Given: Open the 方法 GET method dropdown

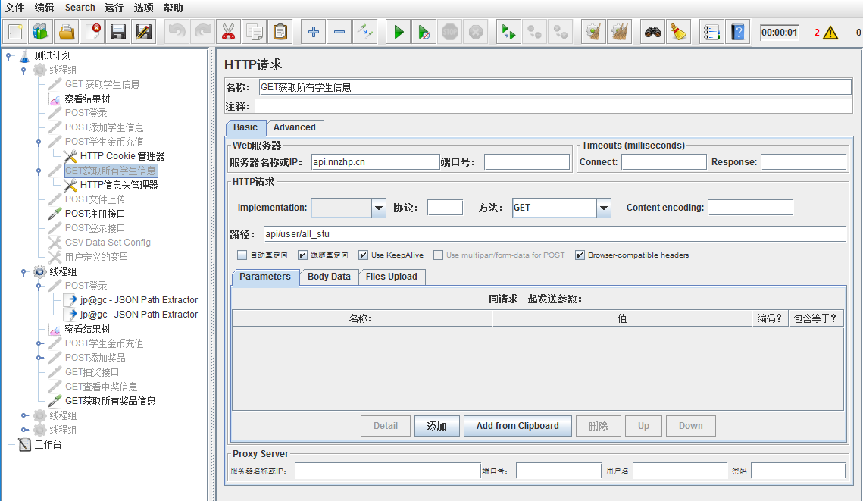Looking at the screenshot, I should (603, 208).
